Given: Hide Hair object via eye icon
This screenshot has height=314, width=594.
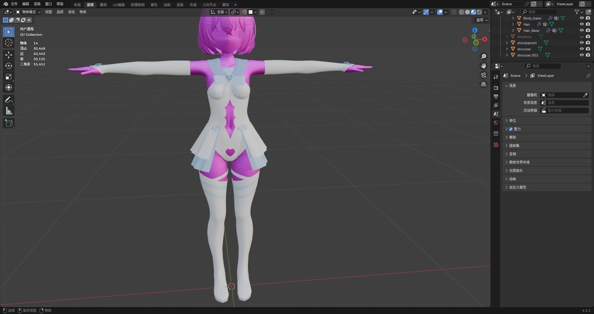Looking at the screenshot, I should pos(581,24).
